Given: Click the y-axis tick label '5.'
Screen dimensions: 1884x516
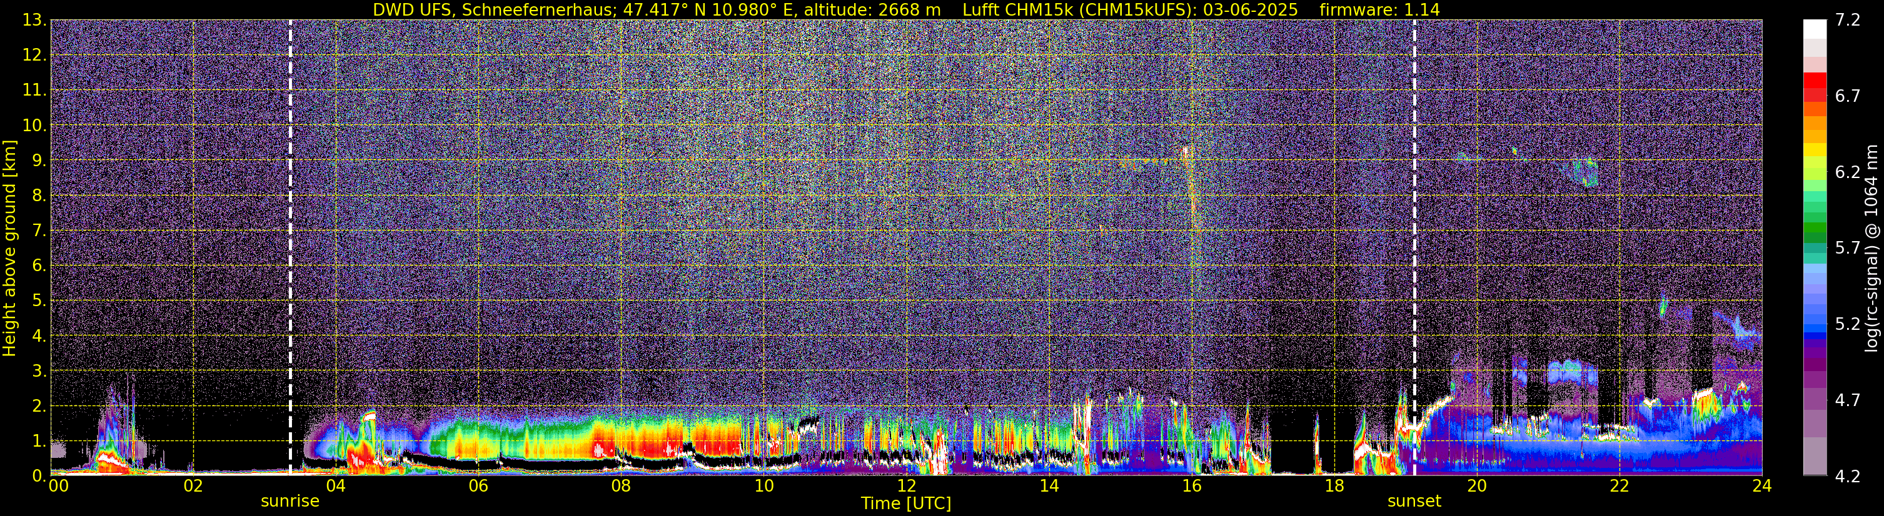Looking at the screenshot, I should (x=39, y=301).
